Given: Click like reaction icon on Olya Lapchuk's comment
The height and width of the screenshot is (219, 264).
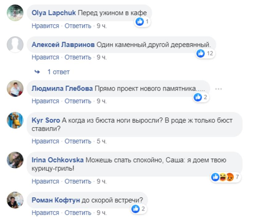Looking at the screenshot, I should [139, 21].
